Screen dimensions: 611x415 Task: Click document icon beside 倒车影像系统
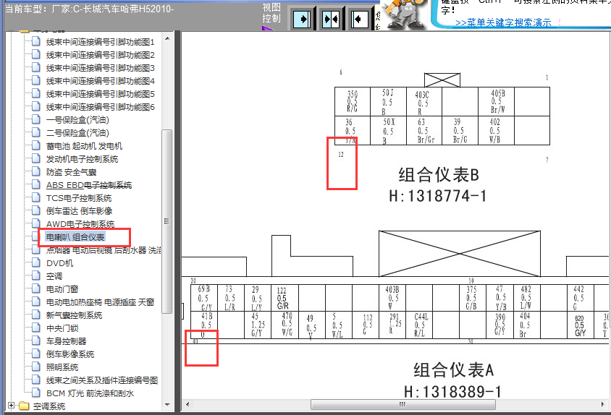36,354
